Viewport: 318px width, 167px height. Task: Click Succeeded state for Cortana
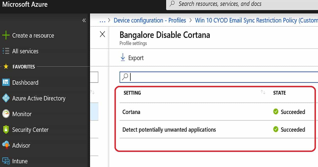point(293,112)
